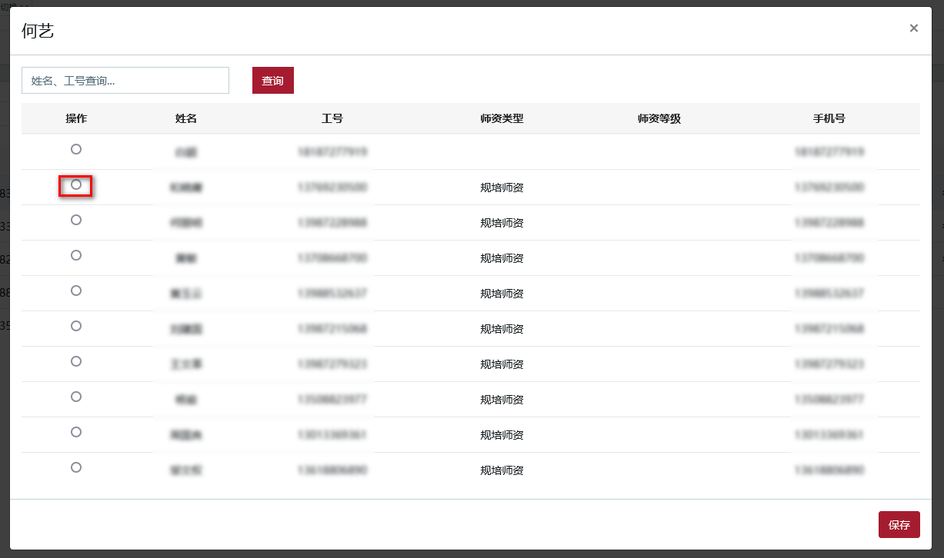The image size is (944, 558).
Task: Click the 手机号 column header
Action: click(829, 118)
